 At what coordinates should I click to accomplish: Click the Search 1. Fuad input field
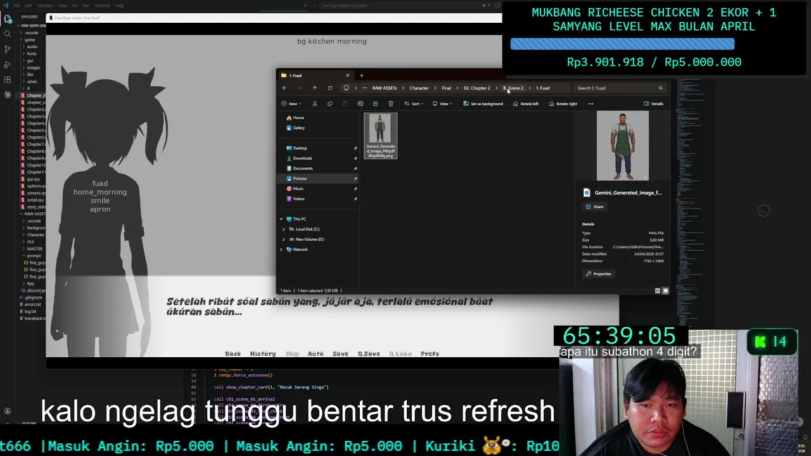pos(620,88)
